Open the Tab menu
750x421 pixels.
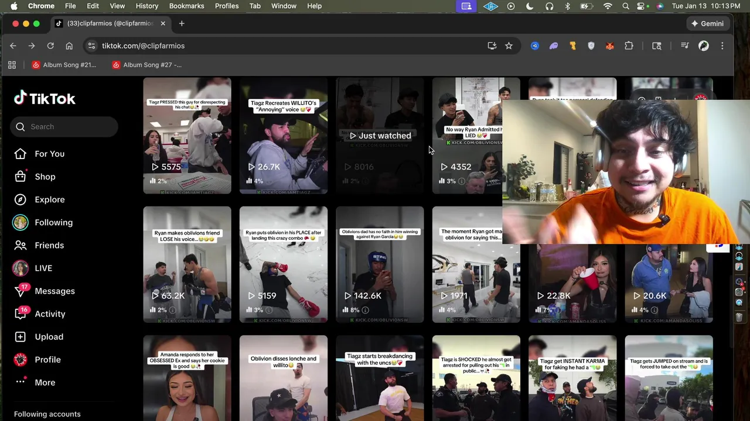click(x=255, y=6)
